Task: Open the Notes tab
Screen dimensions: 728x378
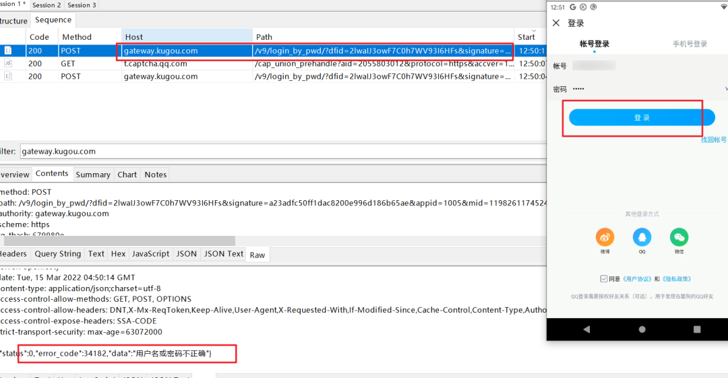Action: click(x=156, y=175)
